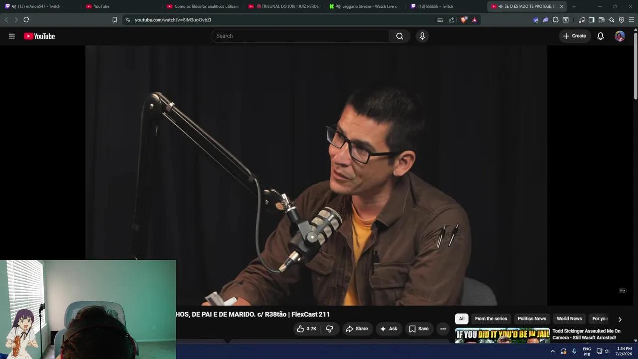This screenshot has width=638, height=359.
Task: Open Todd Sickinger Assaulted Me video title
Action: (586, 334)
